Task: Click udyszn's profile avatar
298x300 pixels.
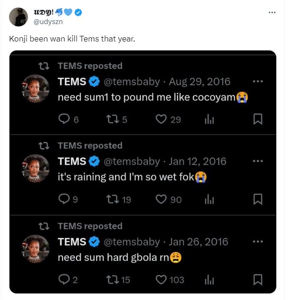Action: (18, 17)
